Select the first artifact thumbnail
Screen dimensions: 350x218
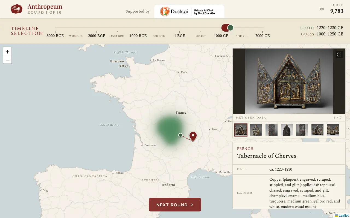tap(241, 130)
